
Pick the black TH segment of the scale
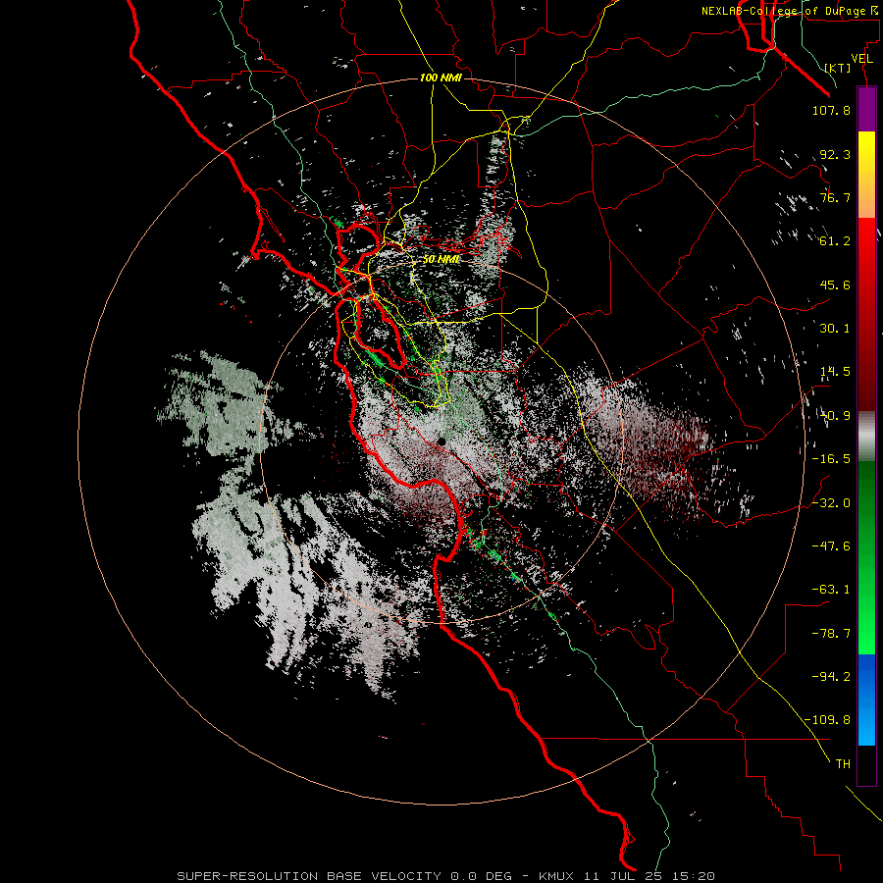click(866, 764)
